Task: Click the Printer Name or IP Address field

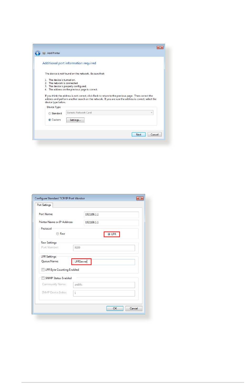Action: (111, 222)
